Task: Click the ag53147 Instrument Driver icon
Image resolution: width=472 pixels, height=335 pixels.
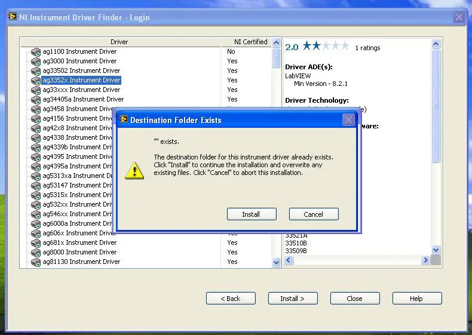Action: pyautogui.click(x=36, y=186)
